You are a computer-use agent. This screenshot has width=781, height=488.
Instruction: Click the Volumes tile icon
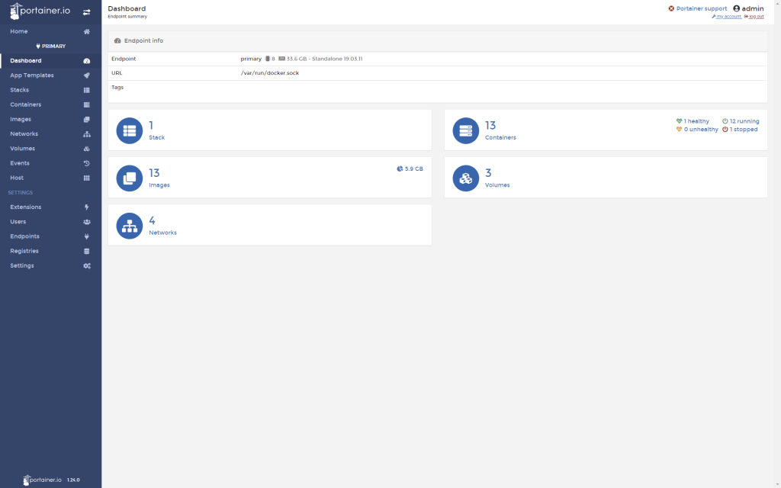[x=466, y=178]
